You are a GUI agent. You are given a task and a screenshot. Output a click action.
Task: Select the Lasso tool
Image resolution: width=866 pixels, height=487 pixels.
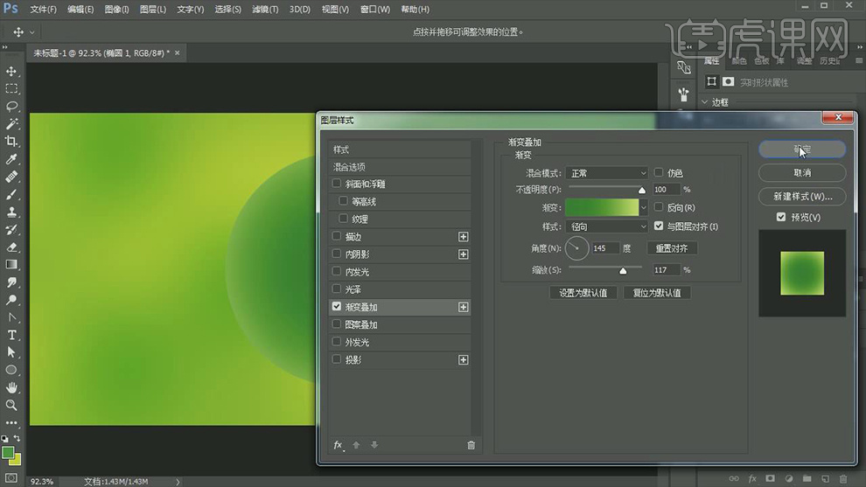click(x=11, y=106)
